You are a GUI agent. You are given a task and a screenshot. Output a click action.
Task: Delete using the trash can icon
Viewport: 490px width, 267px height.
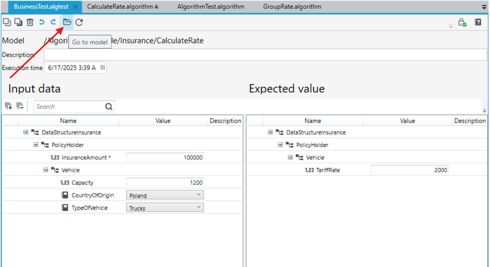(x=30, y=22)
